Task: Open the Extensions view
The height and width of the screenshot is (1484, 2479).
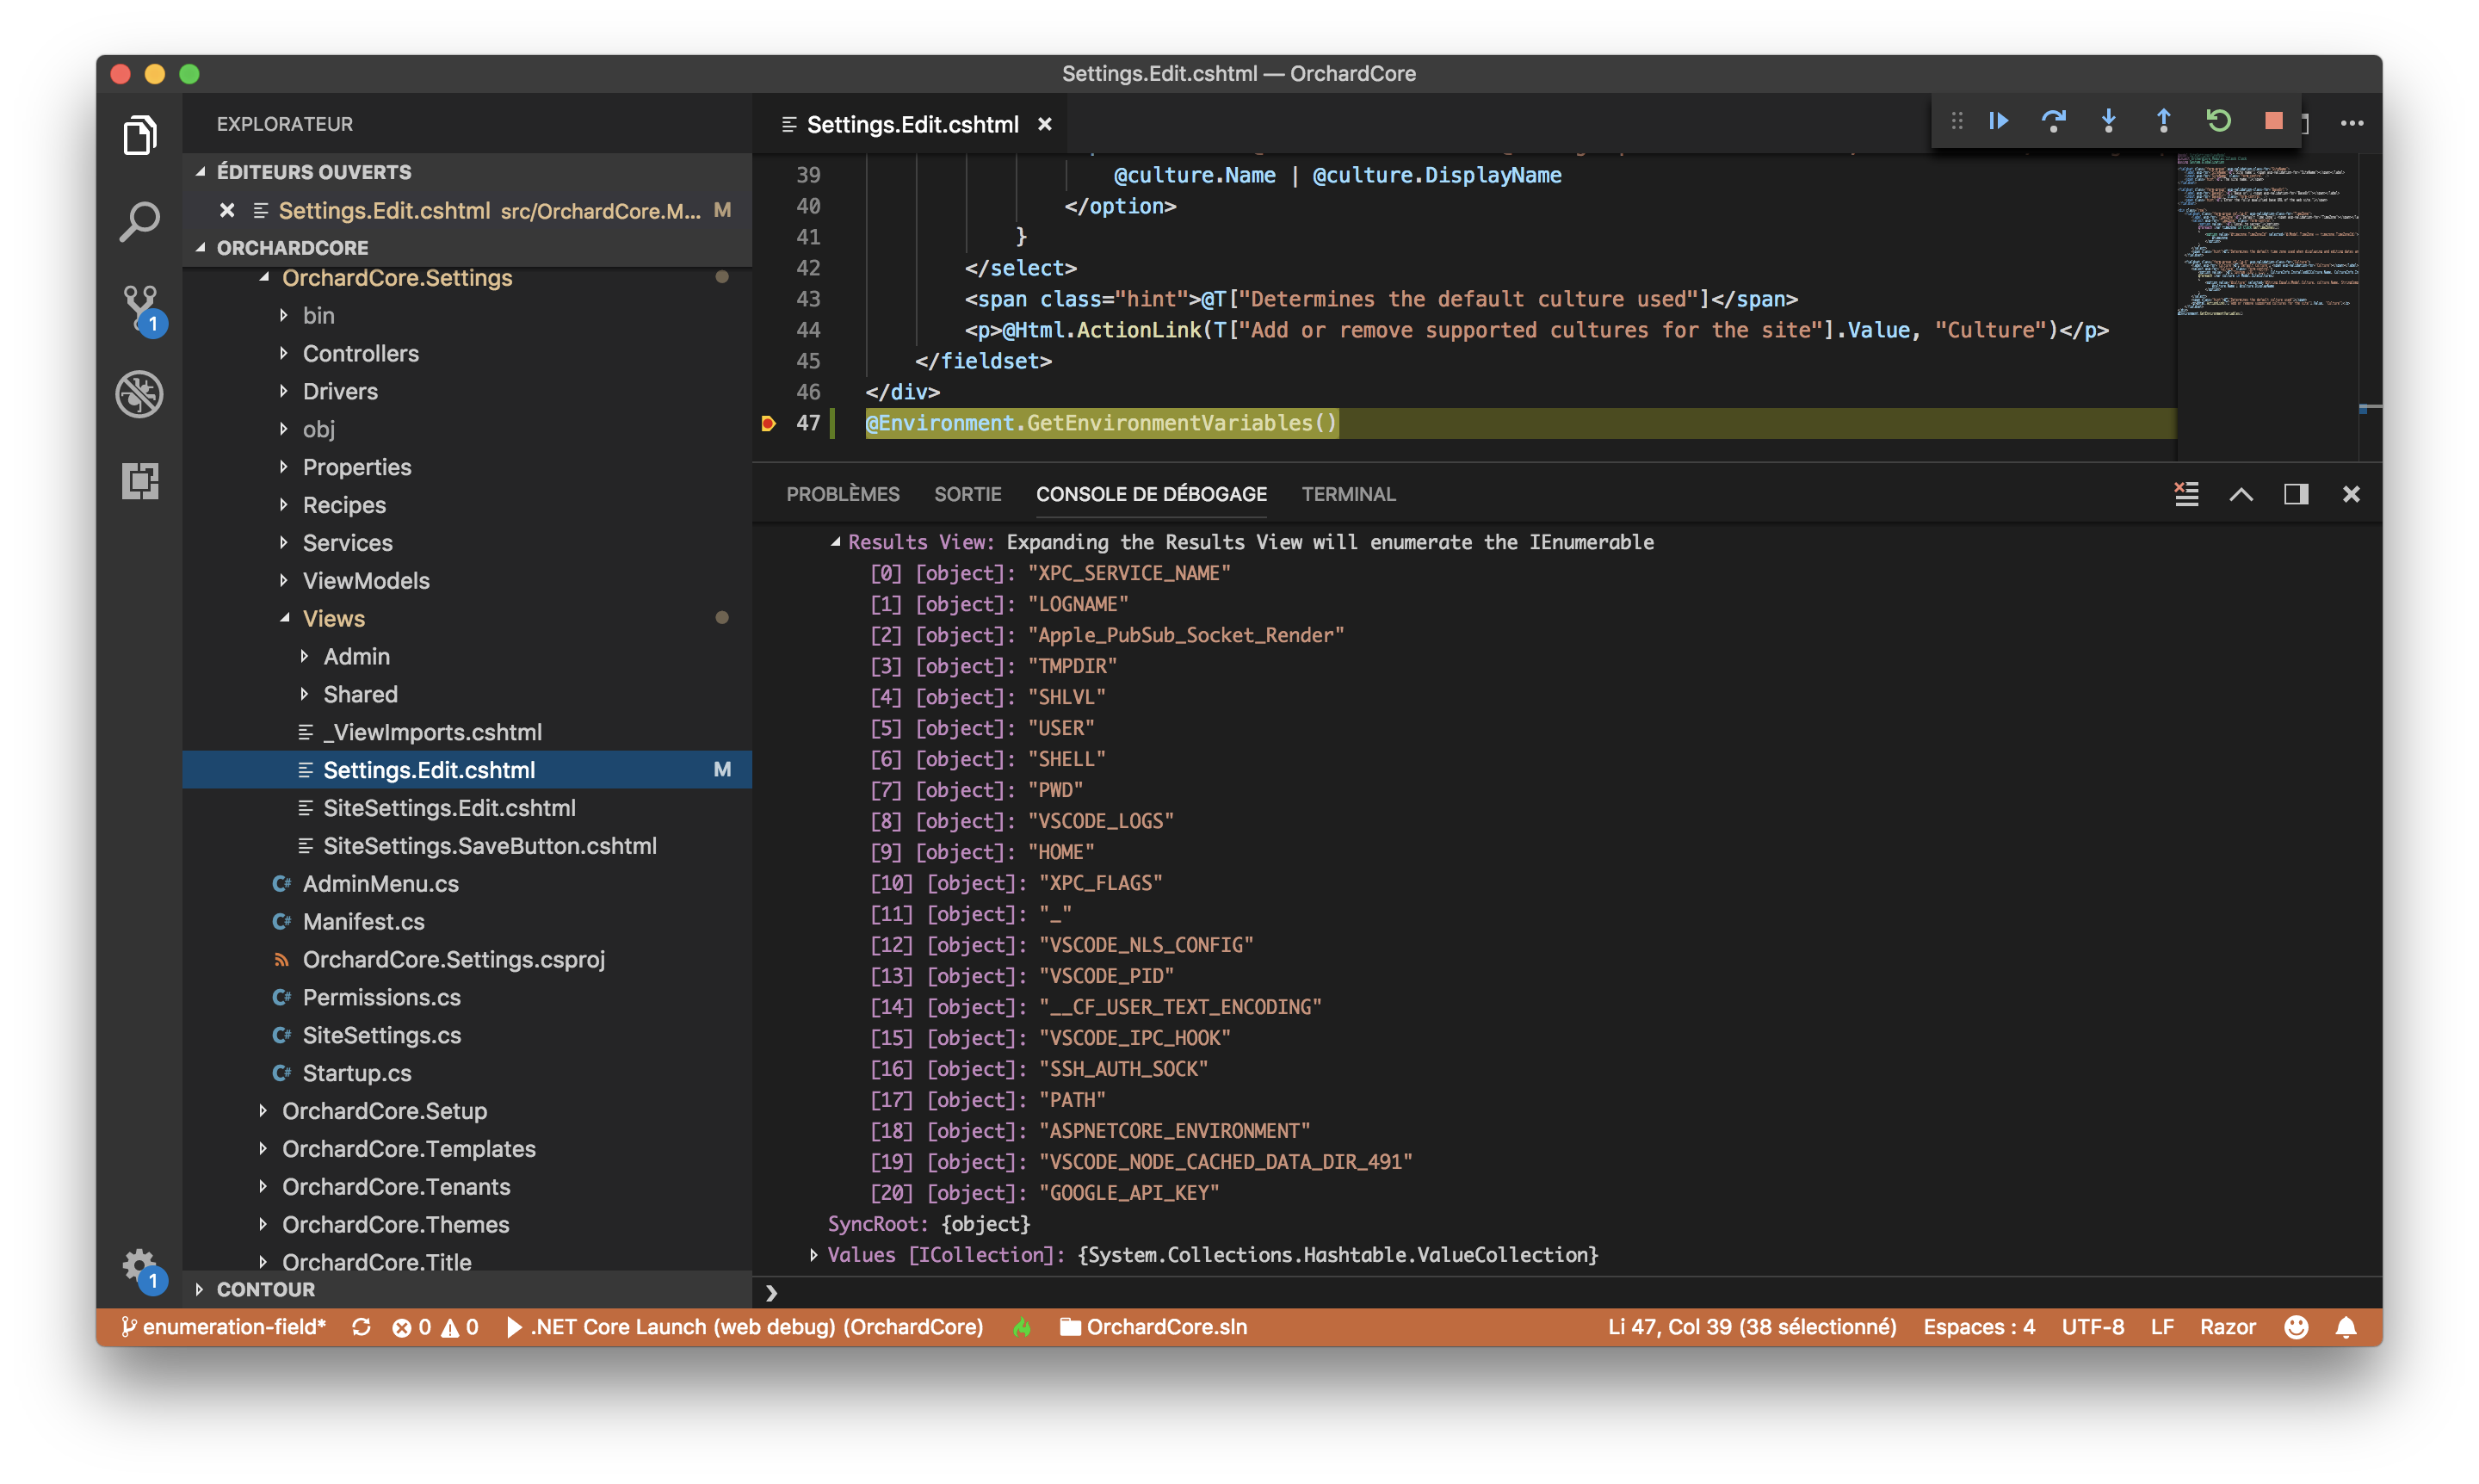Action: tap(139, 481)
